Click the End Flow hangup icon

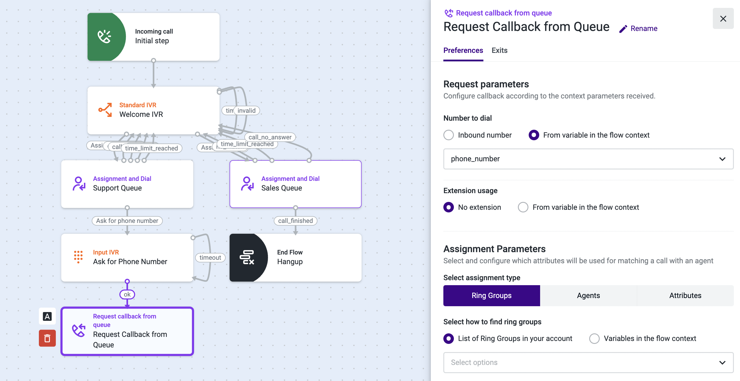pos(247,257)
